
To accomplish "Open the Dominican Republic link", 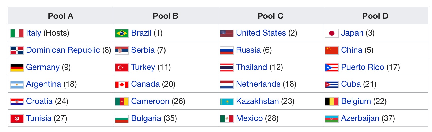I will click(x=63, y=50).
